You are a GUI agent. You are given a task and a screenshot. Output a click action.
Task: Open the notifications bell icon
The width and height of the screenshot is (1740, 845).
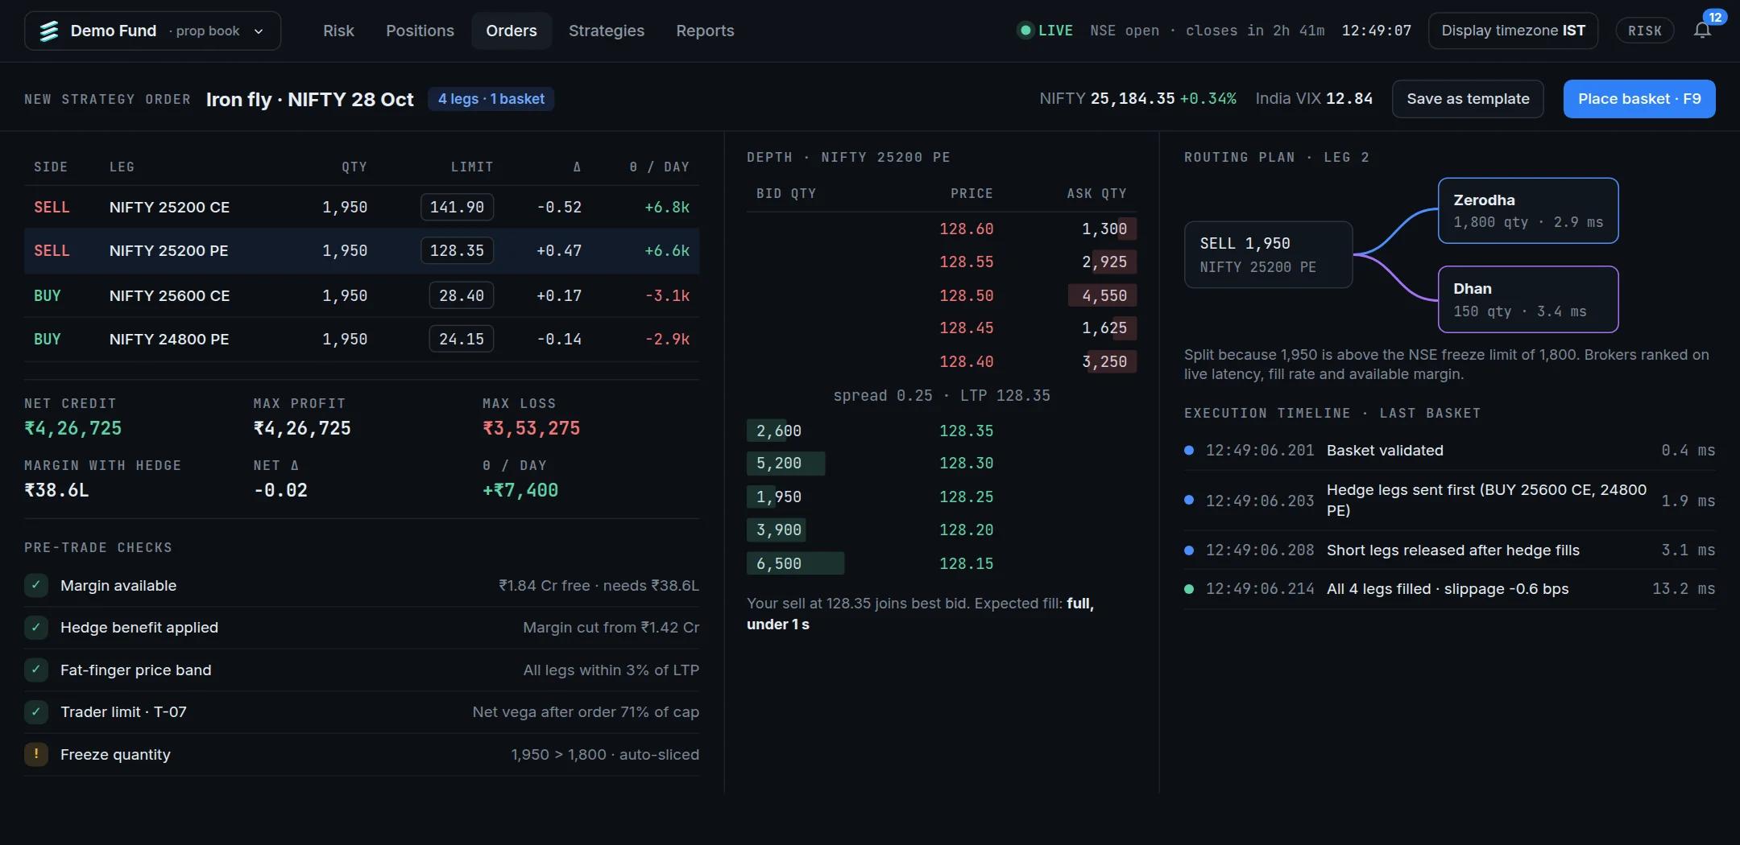point(1702,31)
